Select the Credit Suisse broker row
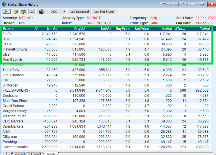 (x=106, y=106)
